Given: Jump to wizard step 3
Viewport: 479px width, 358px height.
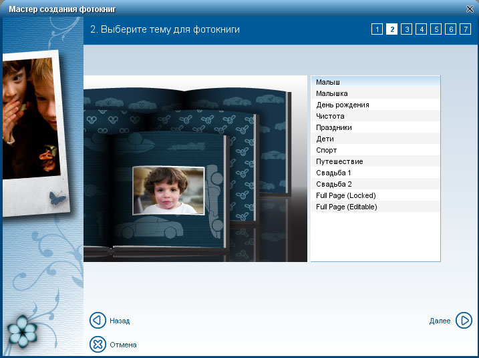Looking at the screenshot, I should [x=407, y=29].
